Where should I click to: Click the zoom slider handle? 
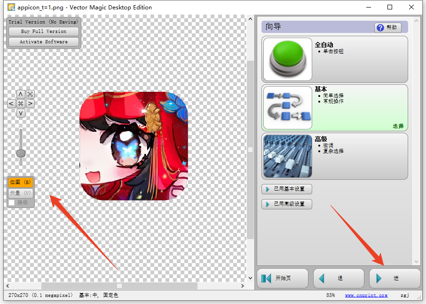pos(21,153)
